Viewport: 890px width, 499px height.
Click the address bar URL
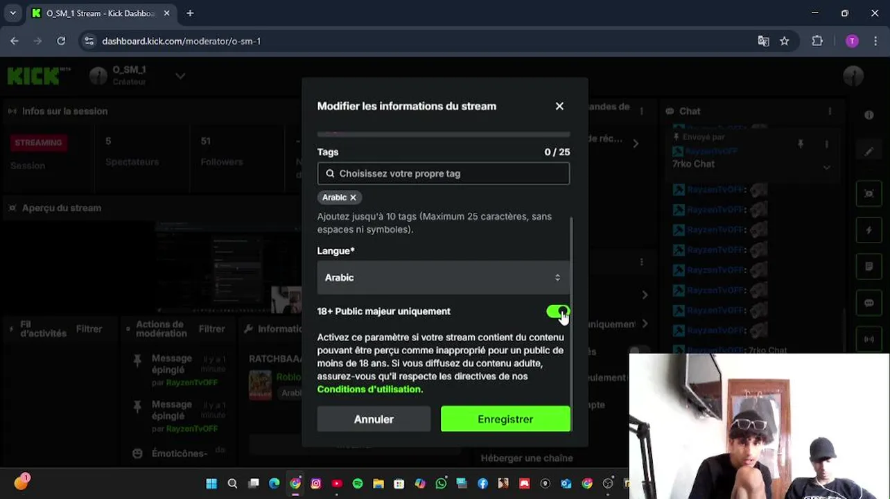click(182, 41)
